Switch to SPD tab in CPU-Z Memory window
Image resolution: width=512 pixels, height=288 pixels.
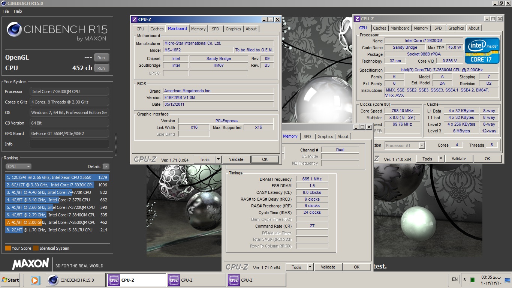click(307, 136)
